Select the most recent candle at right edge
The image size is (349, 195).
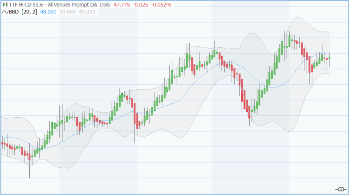coord(330,58)
